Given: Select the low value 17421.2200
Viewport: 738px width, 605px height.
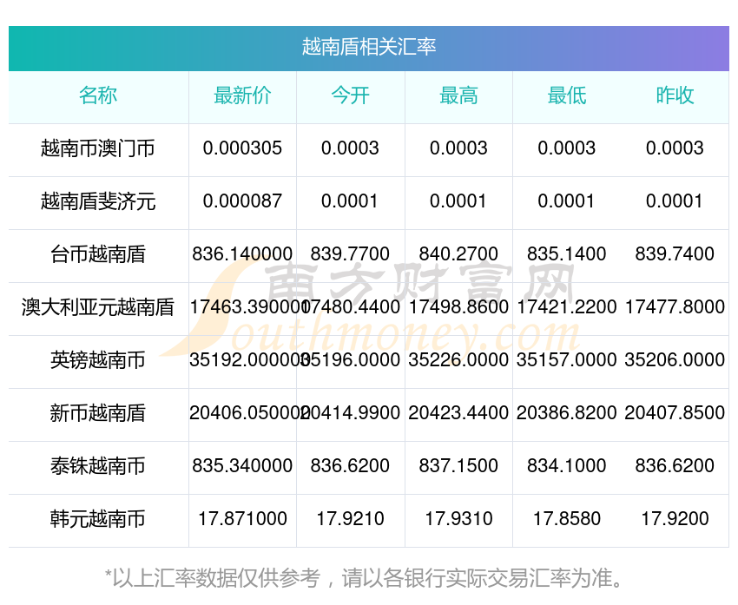Looking at the screenshot, I should click(567, 307).
